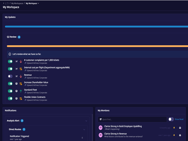Click envelope icon on Revenue mention row
The width and height of the screenshot is (188, 141).
pos(180,135)
